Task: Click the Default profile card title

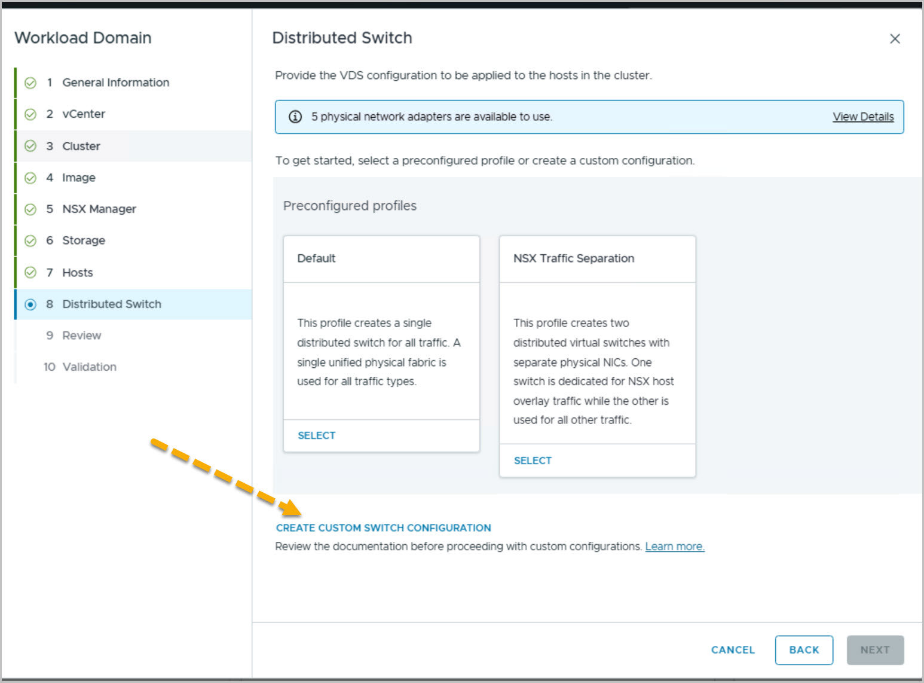Action: coord(316,258)
